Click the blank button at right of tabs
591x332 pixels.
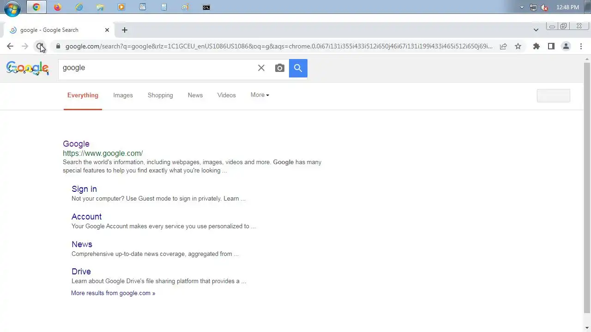(x=554, y=95)
